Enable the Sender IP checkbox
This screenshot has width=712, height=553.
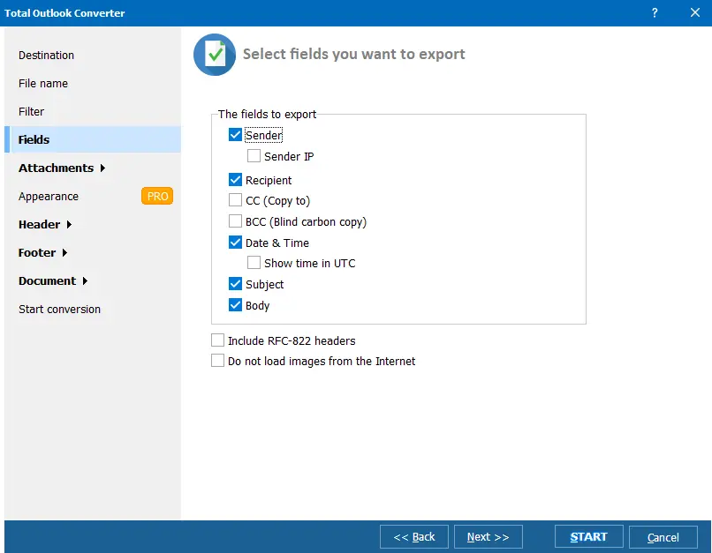(254, 157)
